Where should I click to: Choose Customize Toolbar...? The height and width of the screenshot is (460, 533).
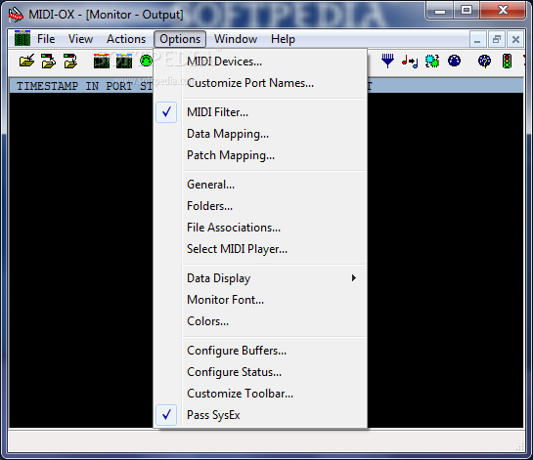click(260, 394)
